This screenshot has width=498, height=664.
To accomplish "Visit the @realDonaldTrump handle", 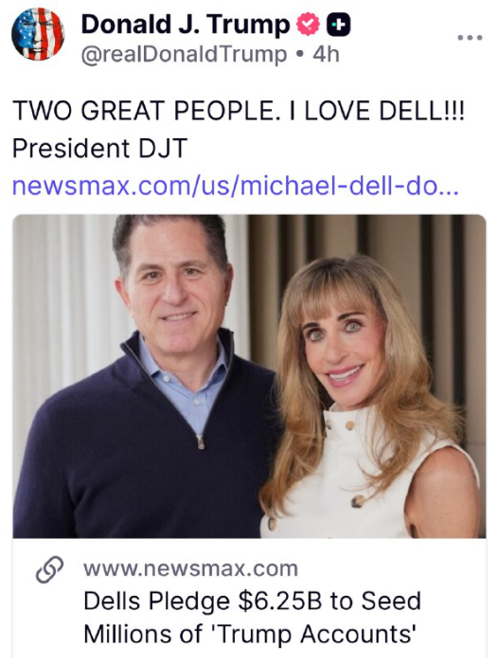I will 184,55.
